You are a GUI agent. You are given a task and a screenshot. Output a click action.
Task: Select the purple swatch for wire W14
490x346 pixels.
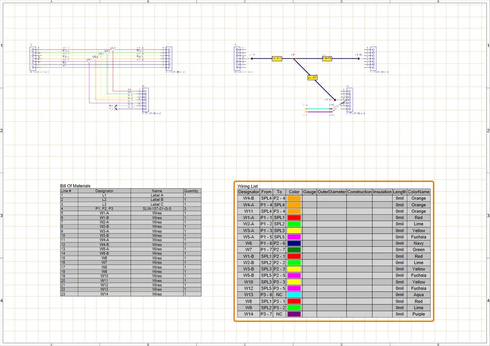tap(294, 314)
